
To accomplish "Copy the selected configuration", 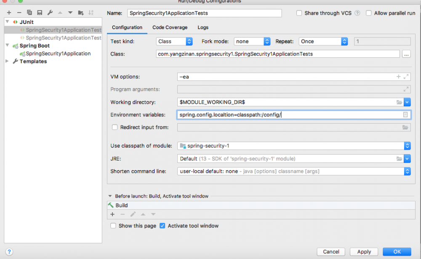I will click(29, 12).
